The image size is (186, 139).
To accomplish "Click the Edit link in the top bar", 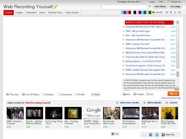I will [161, 2].
